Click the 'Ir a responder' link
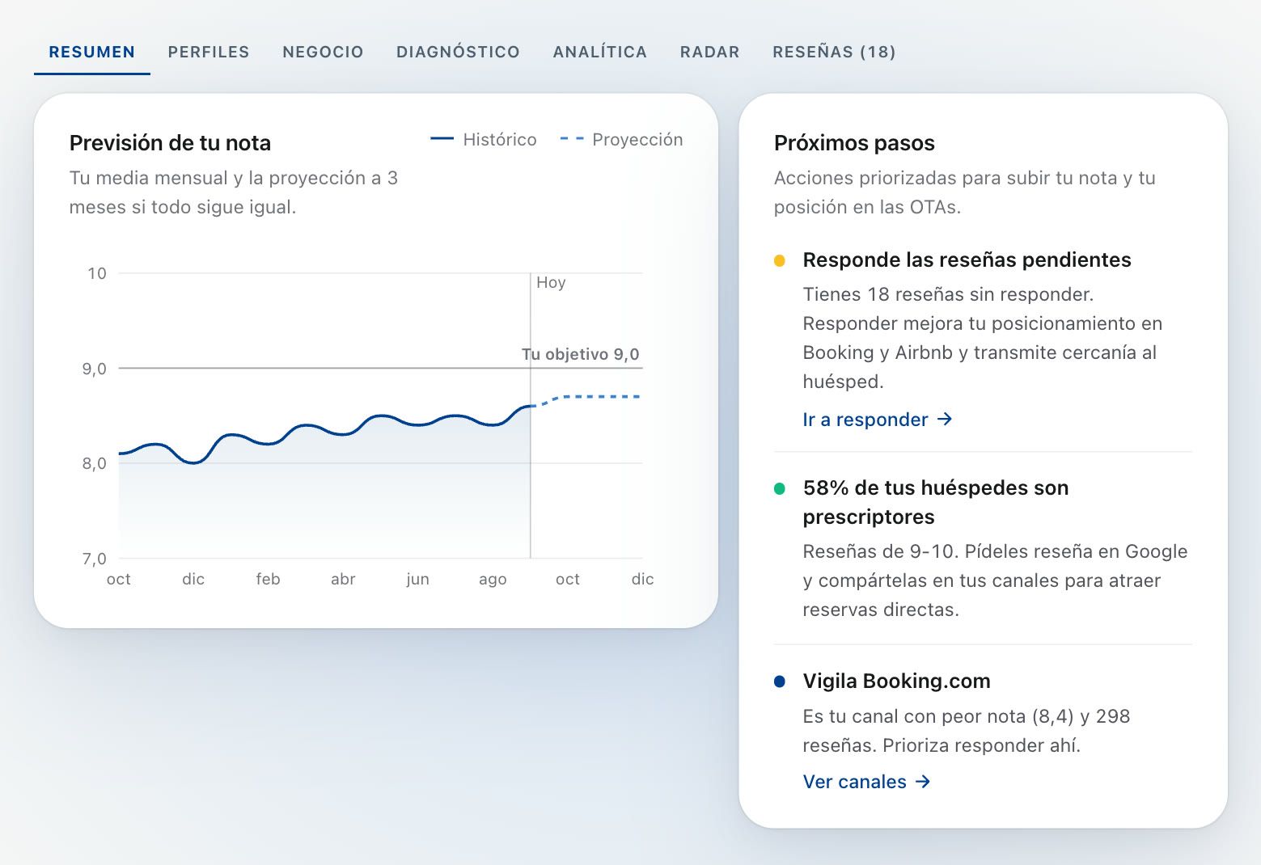 pos(878,420)
